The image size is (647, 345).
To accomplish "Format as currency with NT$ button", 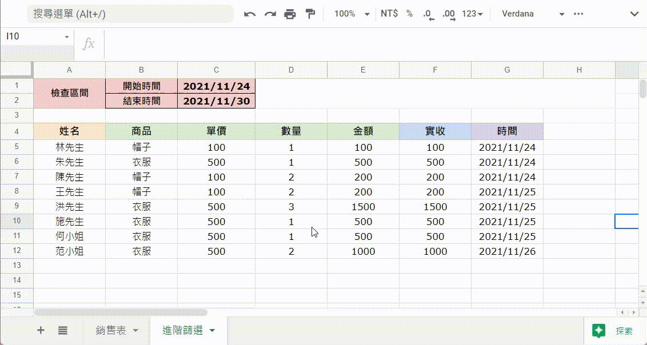I will pyautogui.click(x=389, y=14).
